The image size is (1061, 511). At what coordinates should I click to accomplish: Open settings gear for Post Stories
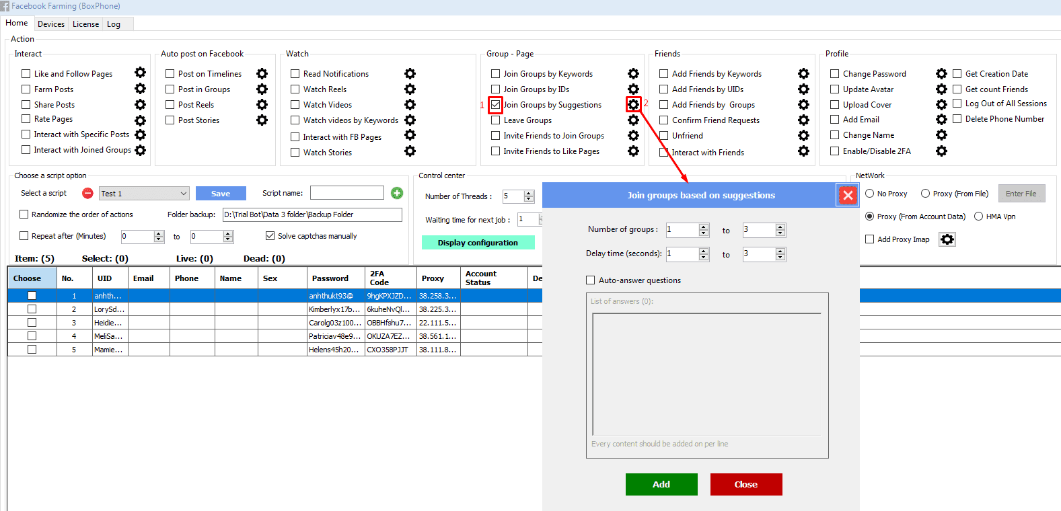pyautogui.click(x=262, y=120)
